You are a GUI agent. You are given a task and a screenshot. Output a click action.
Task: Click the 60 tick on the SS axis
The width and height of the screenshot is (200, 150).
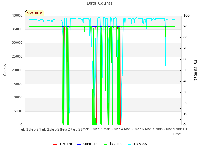pyautogui.click(x=185, y=59)
